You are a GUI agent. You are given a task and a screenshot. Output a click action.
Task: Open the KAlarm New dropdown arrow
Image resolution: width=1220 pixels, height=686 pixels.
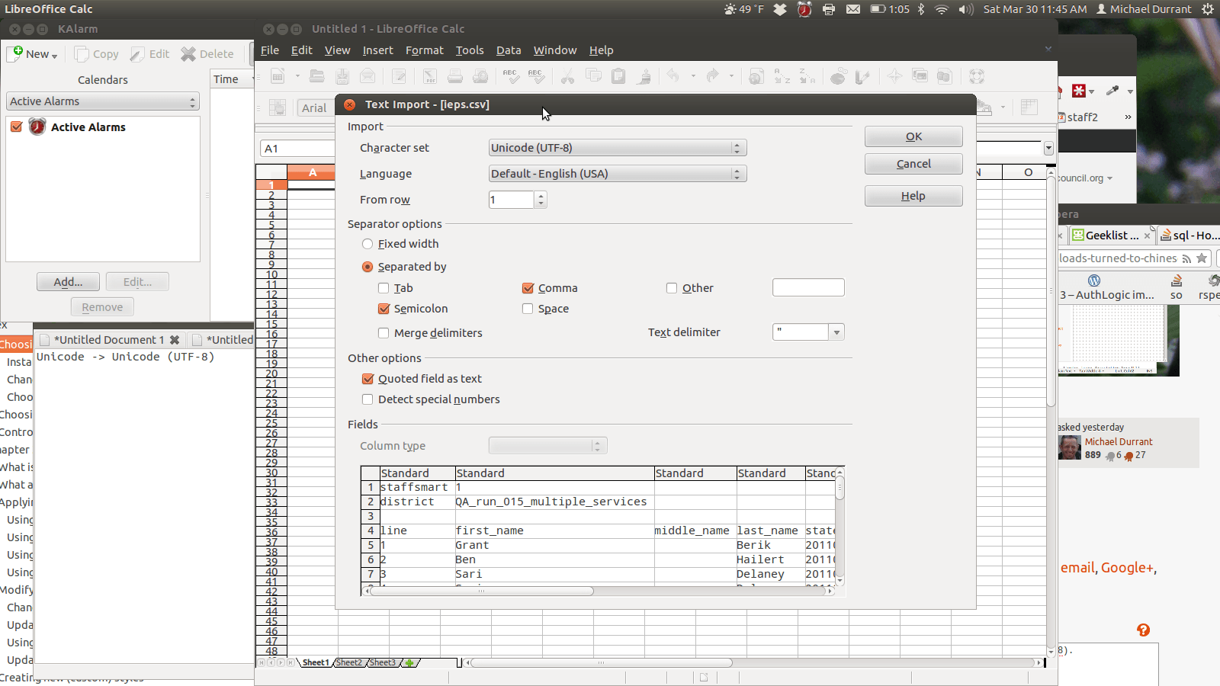point(54,56)
